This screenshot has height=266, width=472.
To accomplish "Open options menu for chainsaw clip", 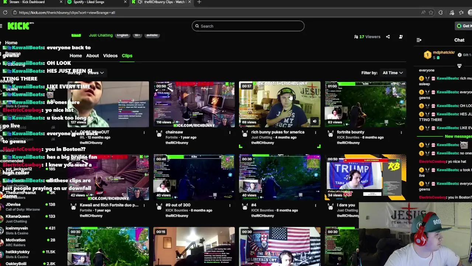I will click(230, 132).
